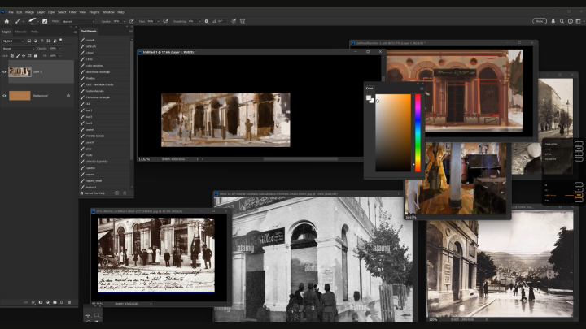Screen dimensions: 586x329
Task: Open the File menu
Action: tap(11, 12)
